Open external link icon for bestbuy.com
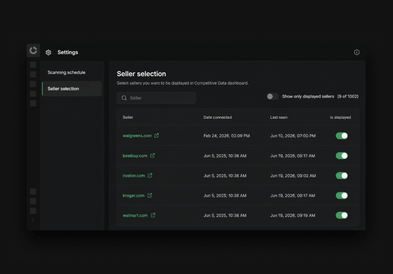Image resolution: width=393 pixels, height=274 pixels. [x=153, y=155]
